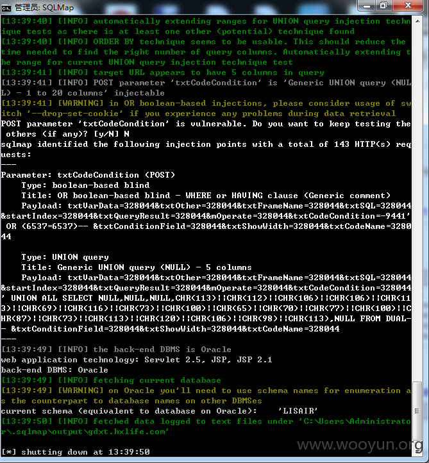Image resolution: width=429 pixels, height=463 pixels.
Task: Click '[13:39:49] [INFO] the back-end DBMS is Oracle'
Action: tap(116, 349)
